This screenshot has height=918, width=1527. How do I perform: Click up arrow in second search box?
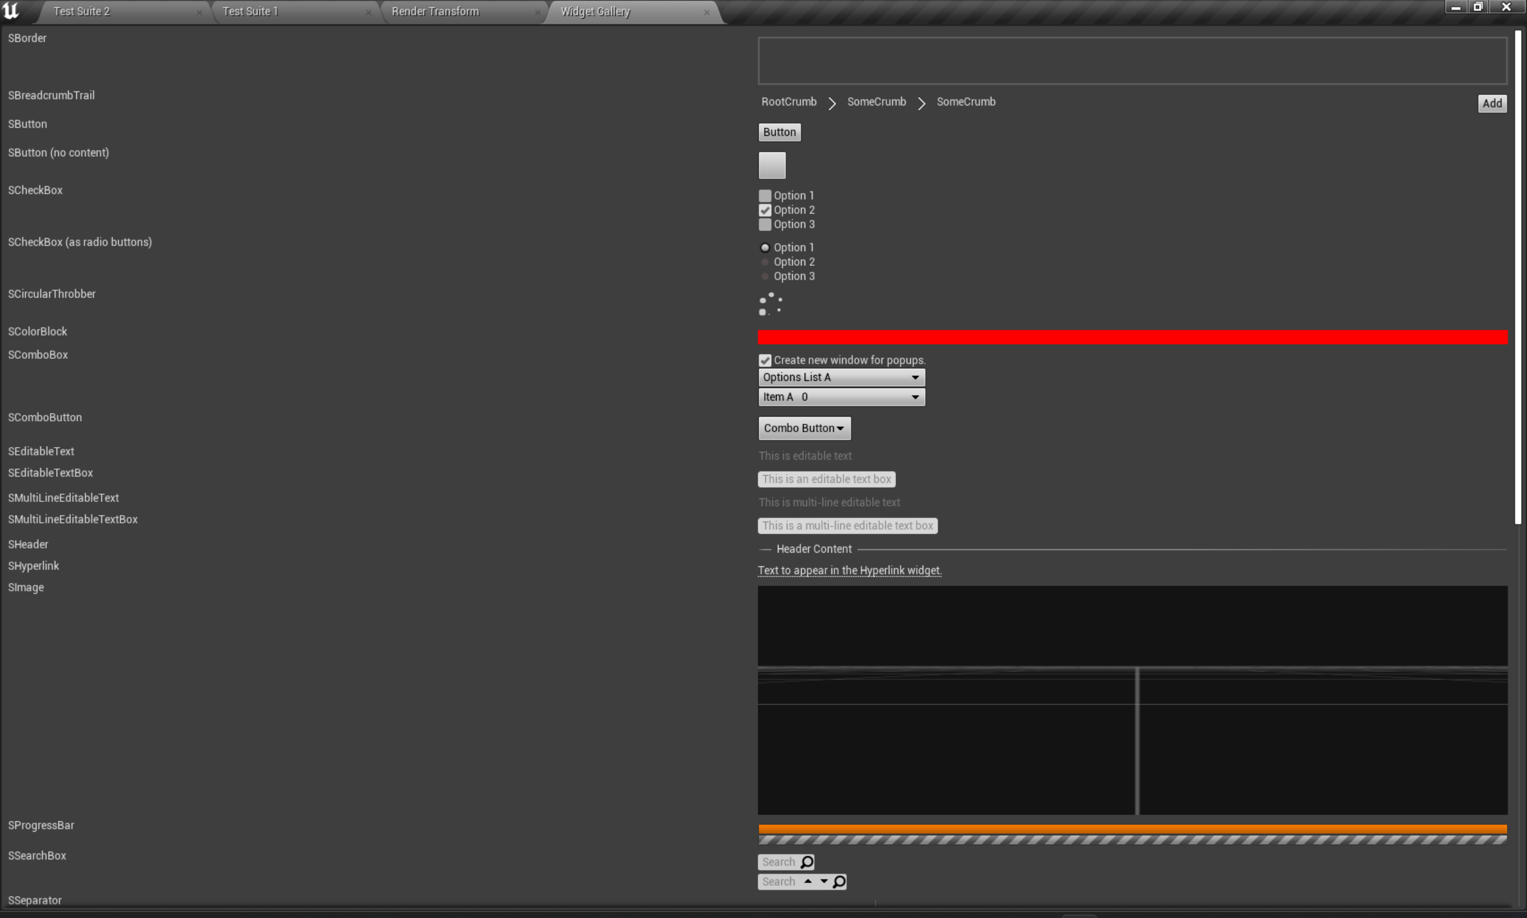pos(808,881)
